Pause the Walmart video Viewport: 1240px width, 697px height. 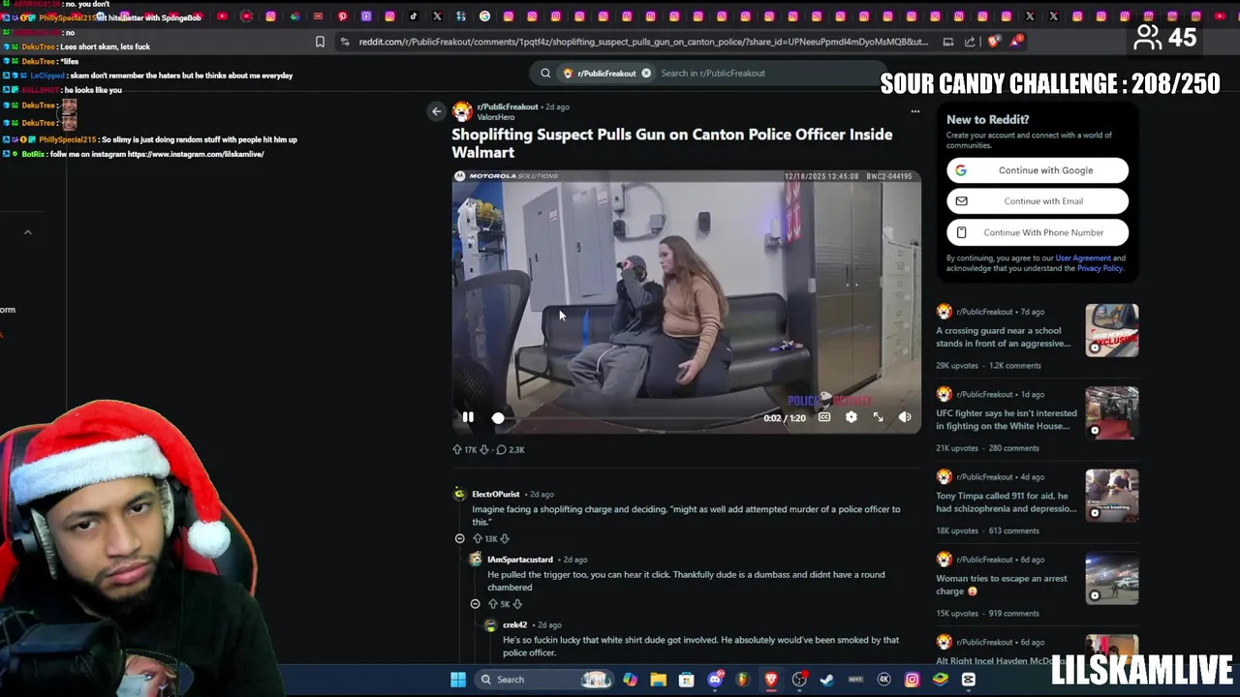[x=468, y=417]
